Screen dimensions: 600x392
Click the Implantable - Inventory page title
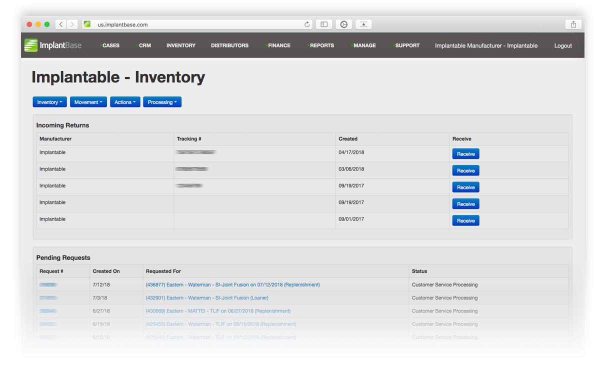(118, 77)
